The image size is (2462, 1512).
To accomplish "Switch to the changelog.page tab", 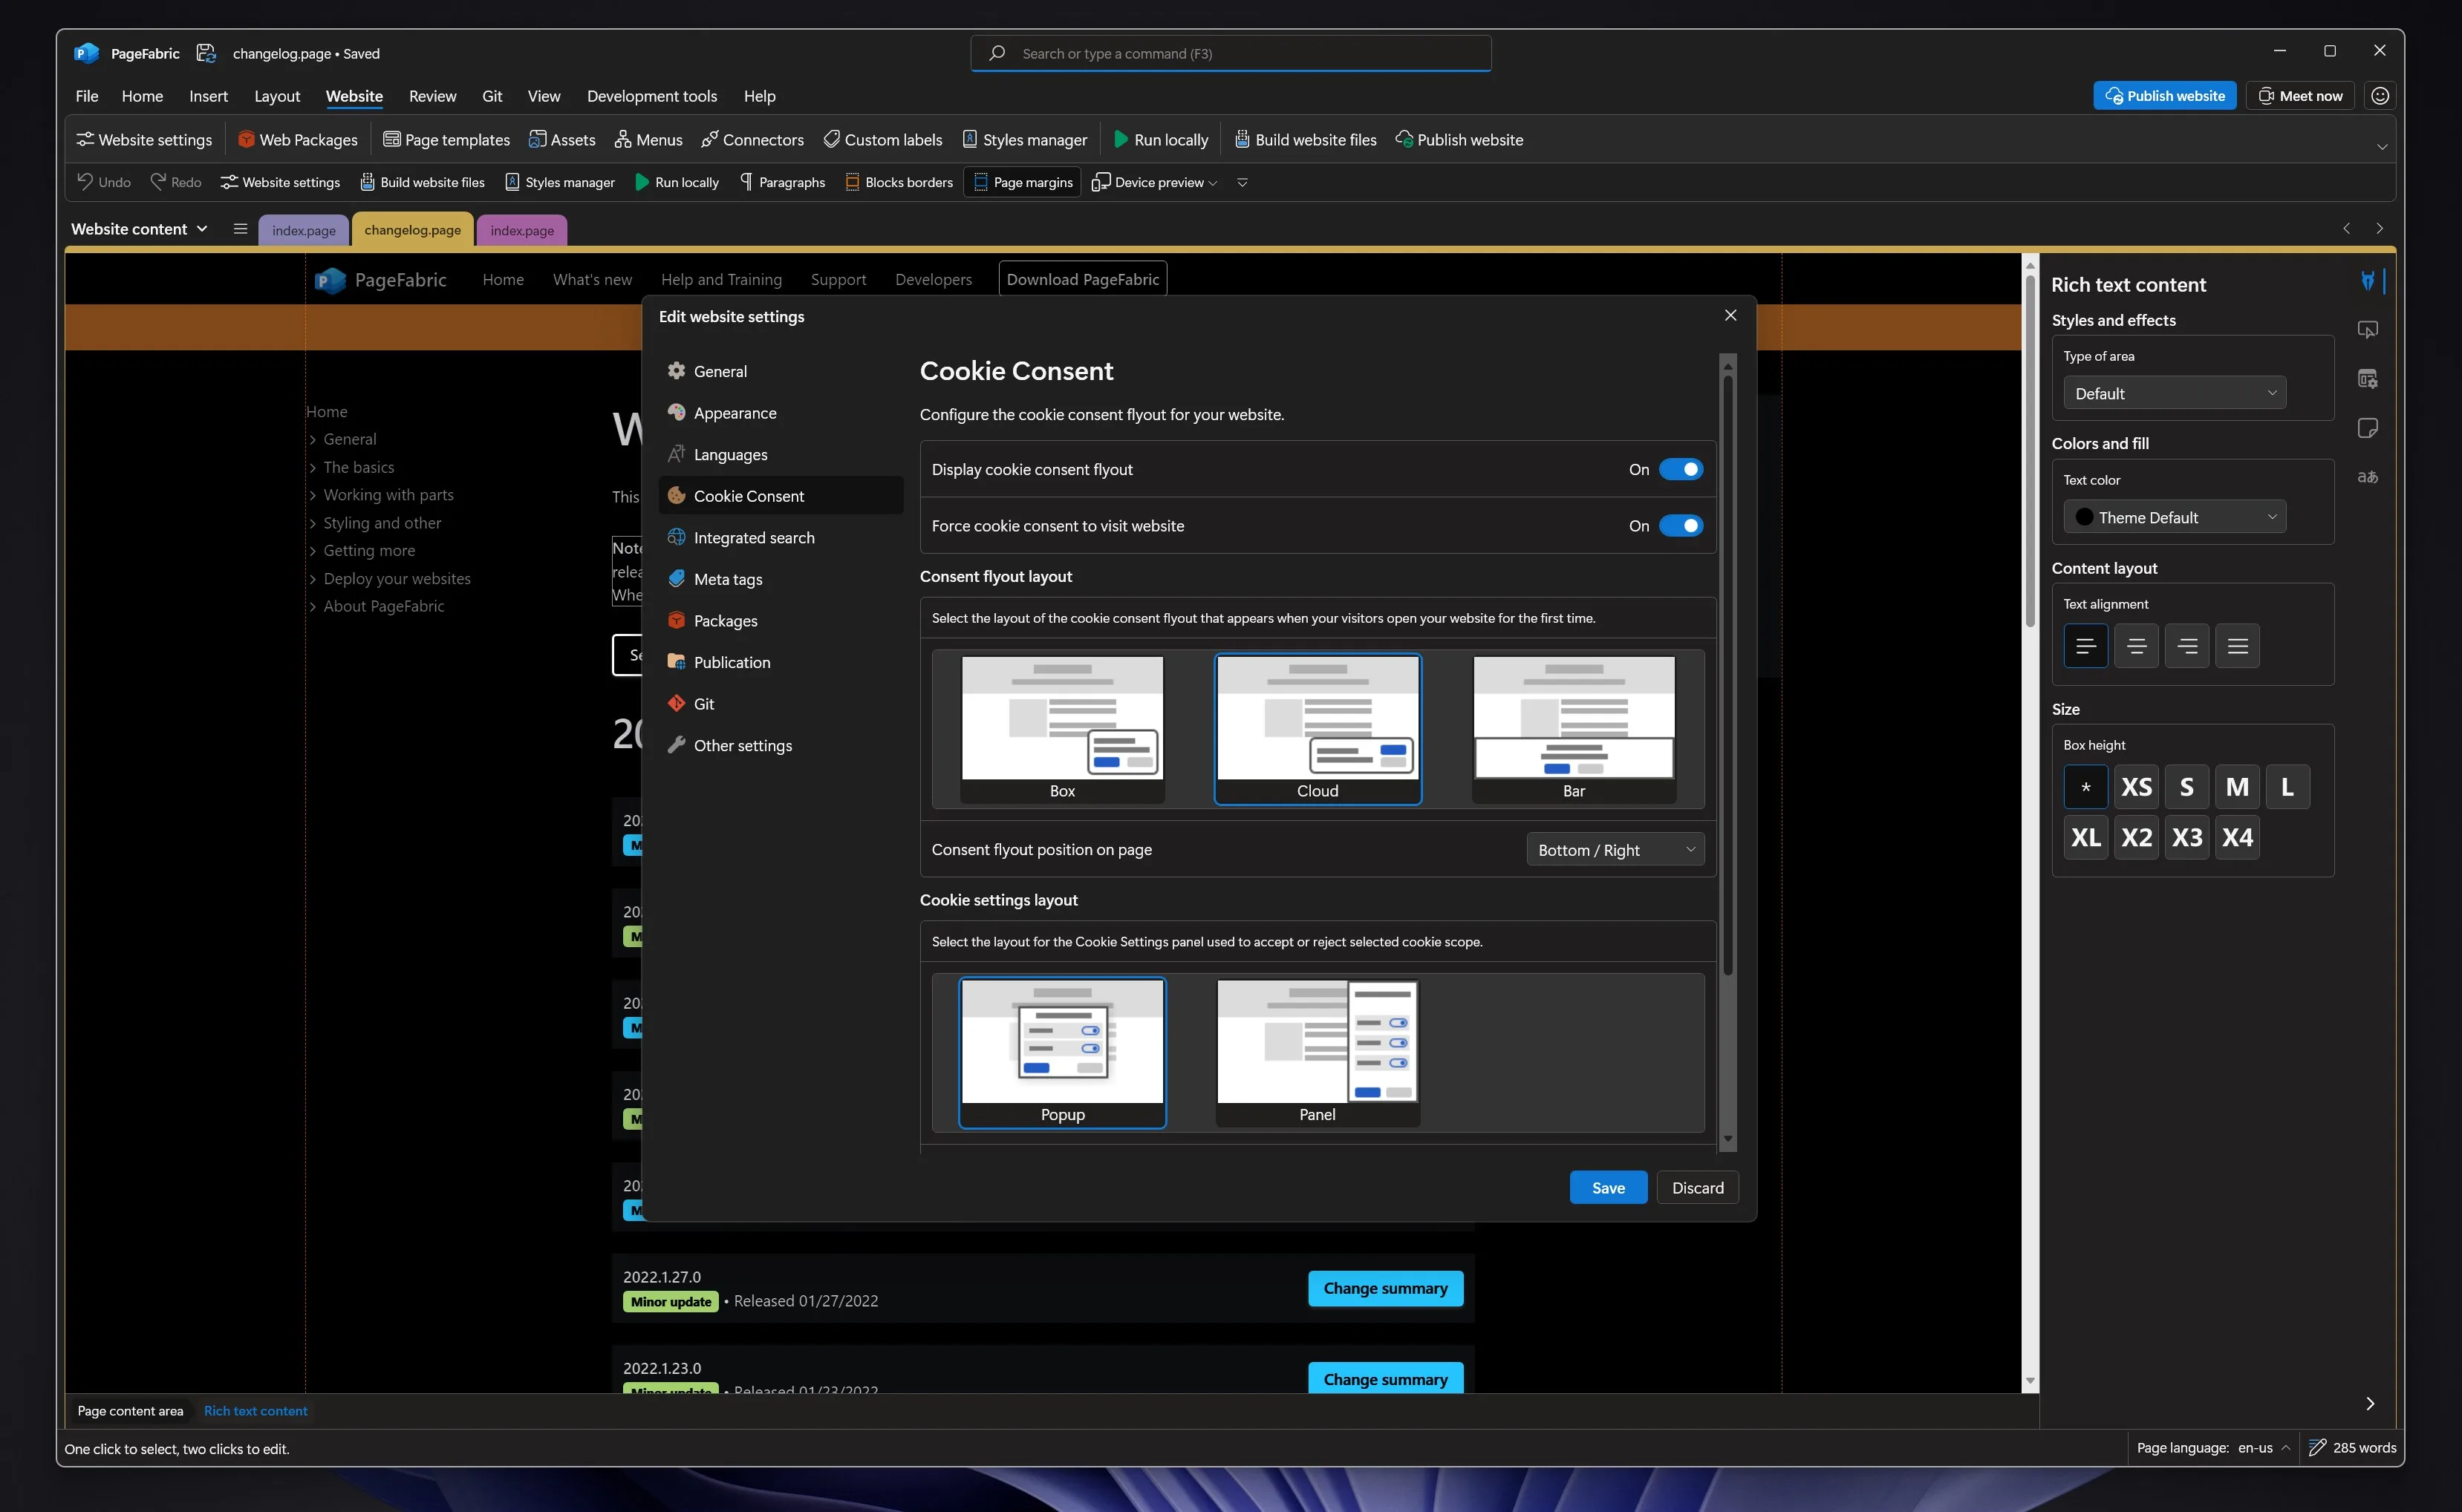I will click(412, 230).
